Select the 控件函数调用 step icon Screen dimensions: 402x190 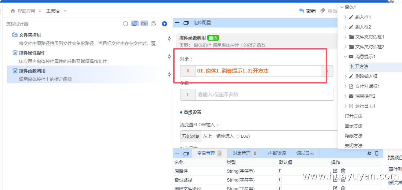point(15,71)
